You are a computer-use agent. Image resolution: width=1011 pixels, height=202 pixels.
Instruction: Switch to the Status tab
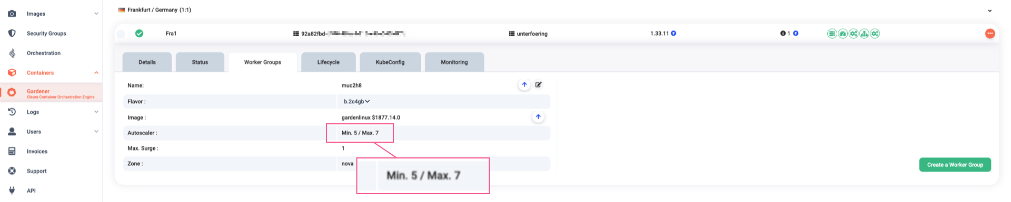point(200,62)
